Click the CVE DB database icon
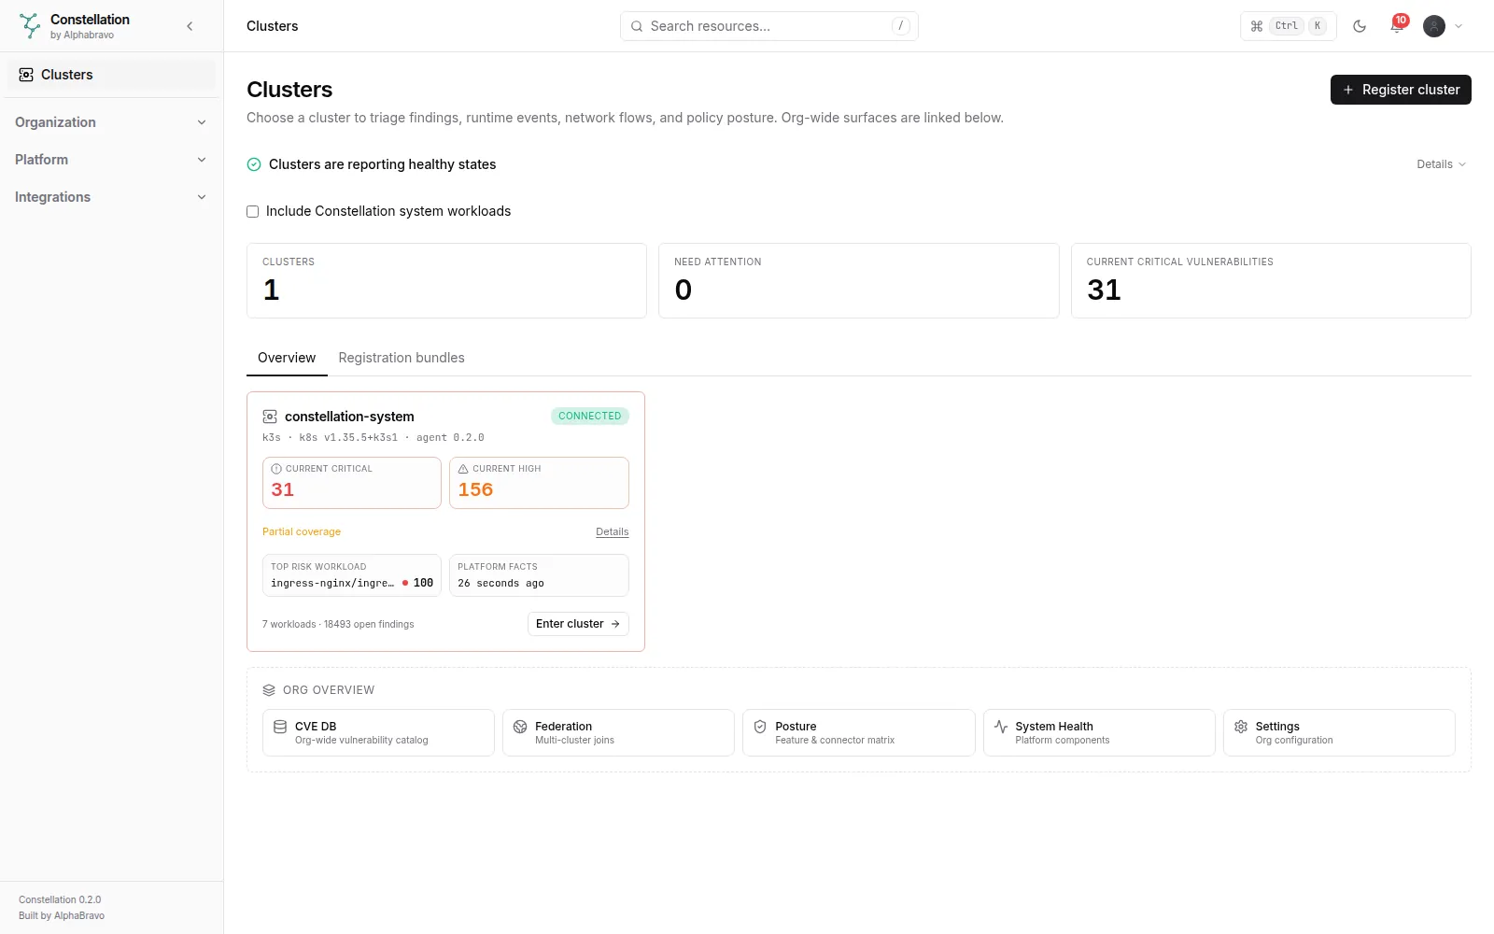1494x934 pixels. (280, 727)
